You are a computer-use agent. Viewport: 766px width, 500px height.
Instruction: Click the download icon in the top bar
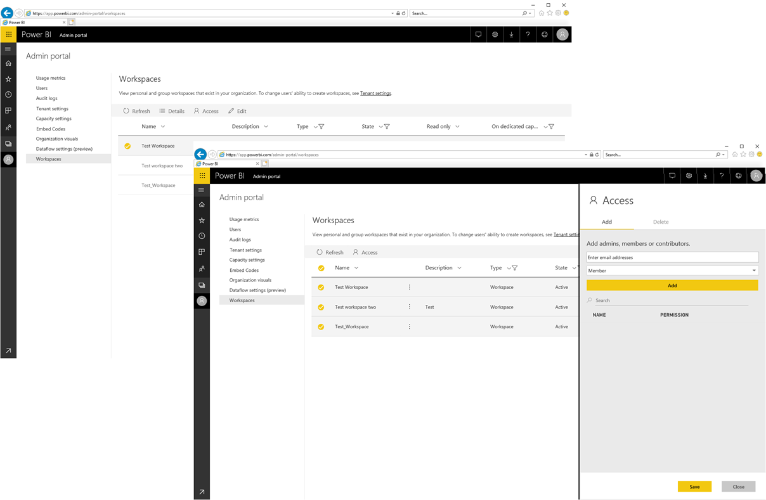point(705,176)
